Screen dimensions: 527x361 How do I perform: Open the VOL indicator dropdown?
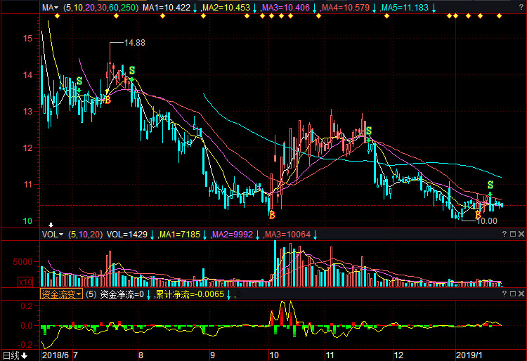coord(52,235)
